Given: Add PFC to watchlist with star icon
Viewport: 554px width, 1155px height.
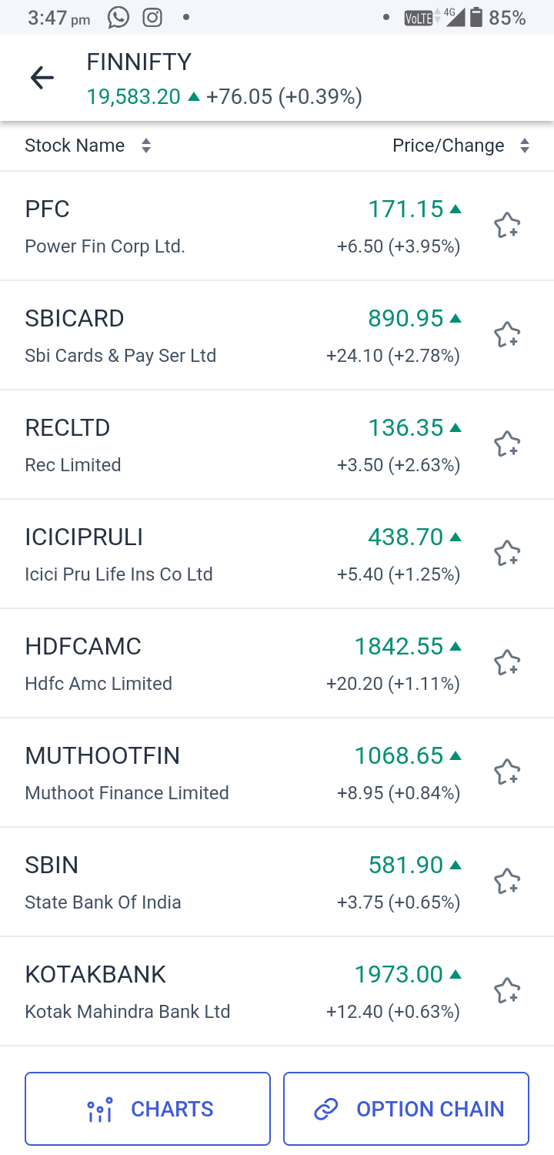Looking at the screenshot, I should [506, 226].
